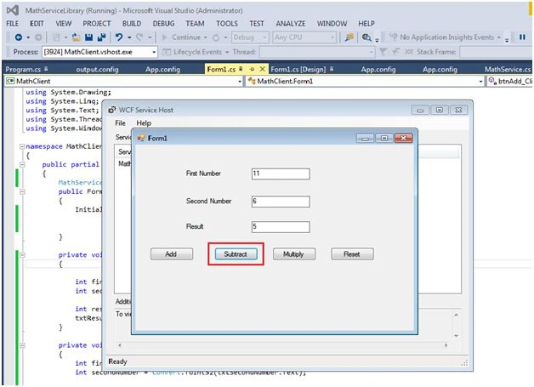Click the Save All icon

click(101, 37)
